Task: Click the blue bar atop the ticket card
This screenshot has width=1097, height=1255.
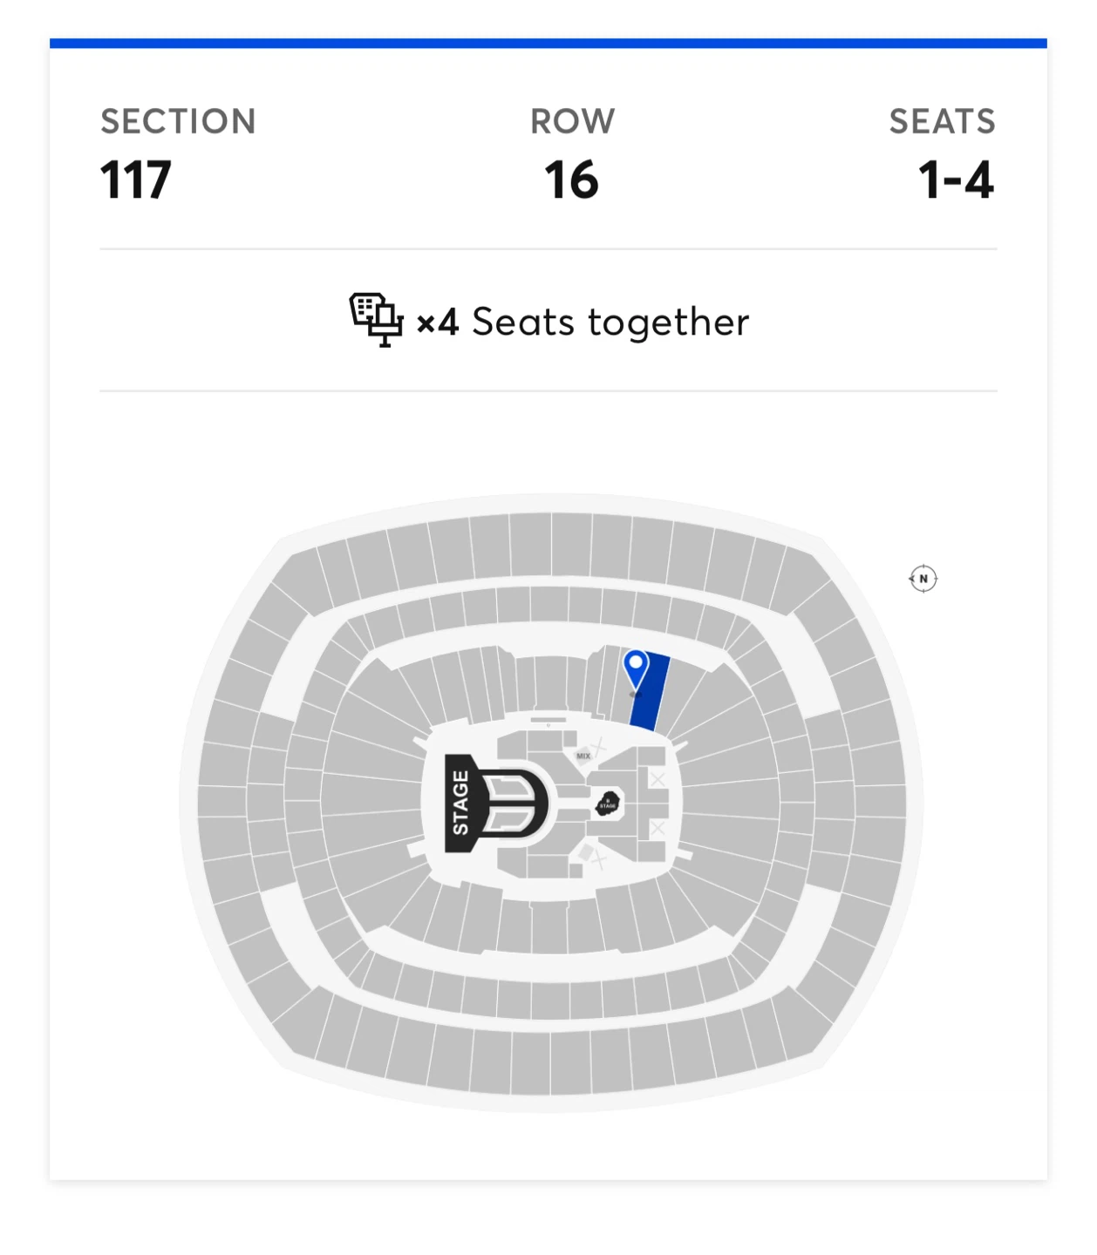Action: [x=548, y=44]
